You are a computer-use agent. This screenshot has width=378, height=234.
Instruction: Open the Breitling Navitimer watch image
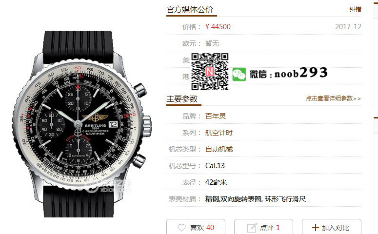tap(81, 124)
